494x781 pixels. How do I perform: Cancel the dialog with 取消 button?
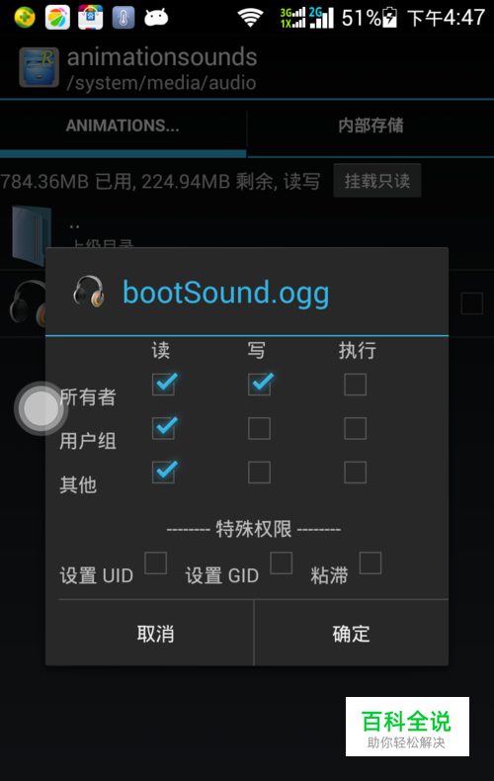tap(155, 633)
